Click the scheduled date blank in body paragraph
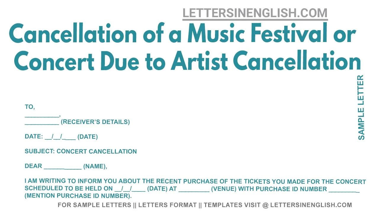This screenshot has height=213, width=379. coord(130,189)
